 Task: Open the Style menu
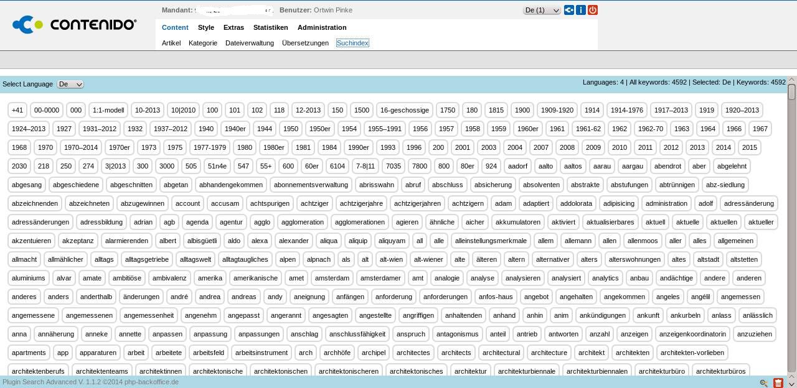pyautogui.click(x=206, y=27)
